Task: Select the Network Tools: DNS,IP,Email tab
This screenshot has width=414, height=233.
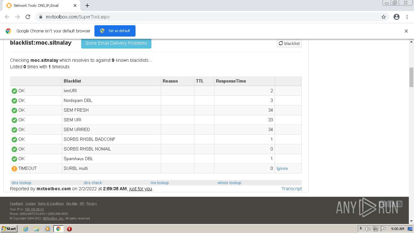Action: click(x=41, y=6)
